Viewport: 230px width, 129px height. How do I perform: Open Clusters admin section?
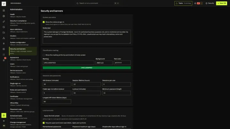pos(23,37)
